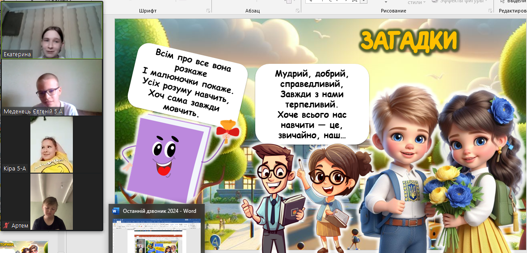527x253 pixels.
Task: Click the ЗАГАДКИ title on the slide
Action: 409,41
